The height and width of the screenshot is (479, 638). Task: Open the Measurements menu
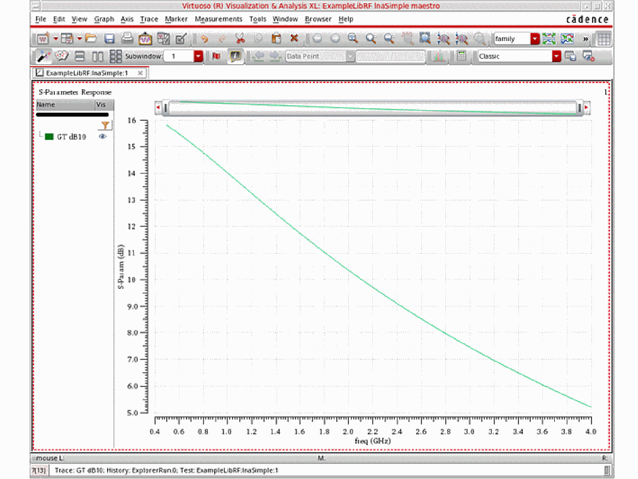(x=218, y=20)
